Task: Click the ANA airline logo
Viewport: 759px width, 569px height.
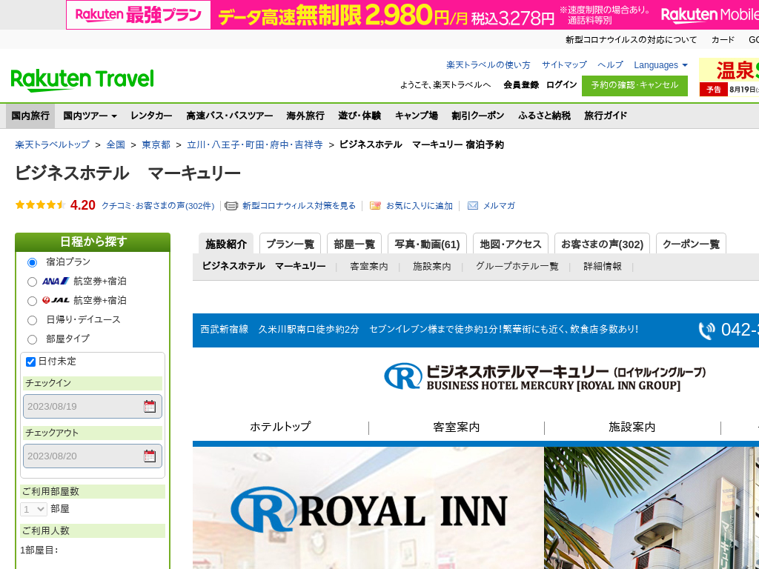Action: tap(56, 281)
